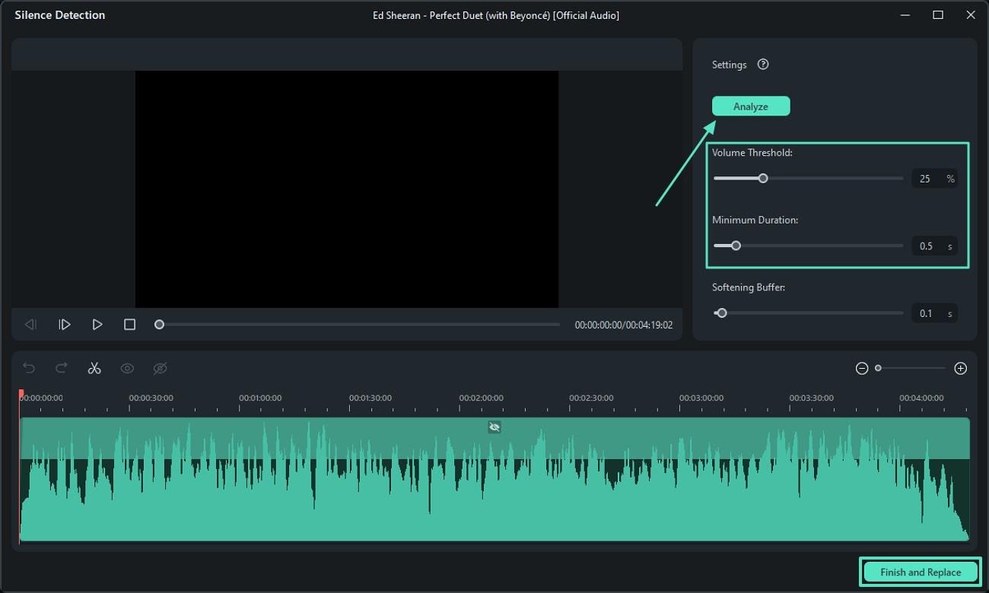Viewport: 989px width, 593px height.
Task: Click the Minimum Duration label
Action: coord(755,220)
